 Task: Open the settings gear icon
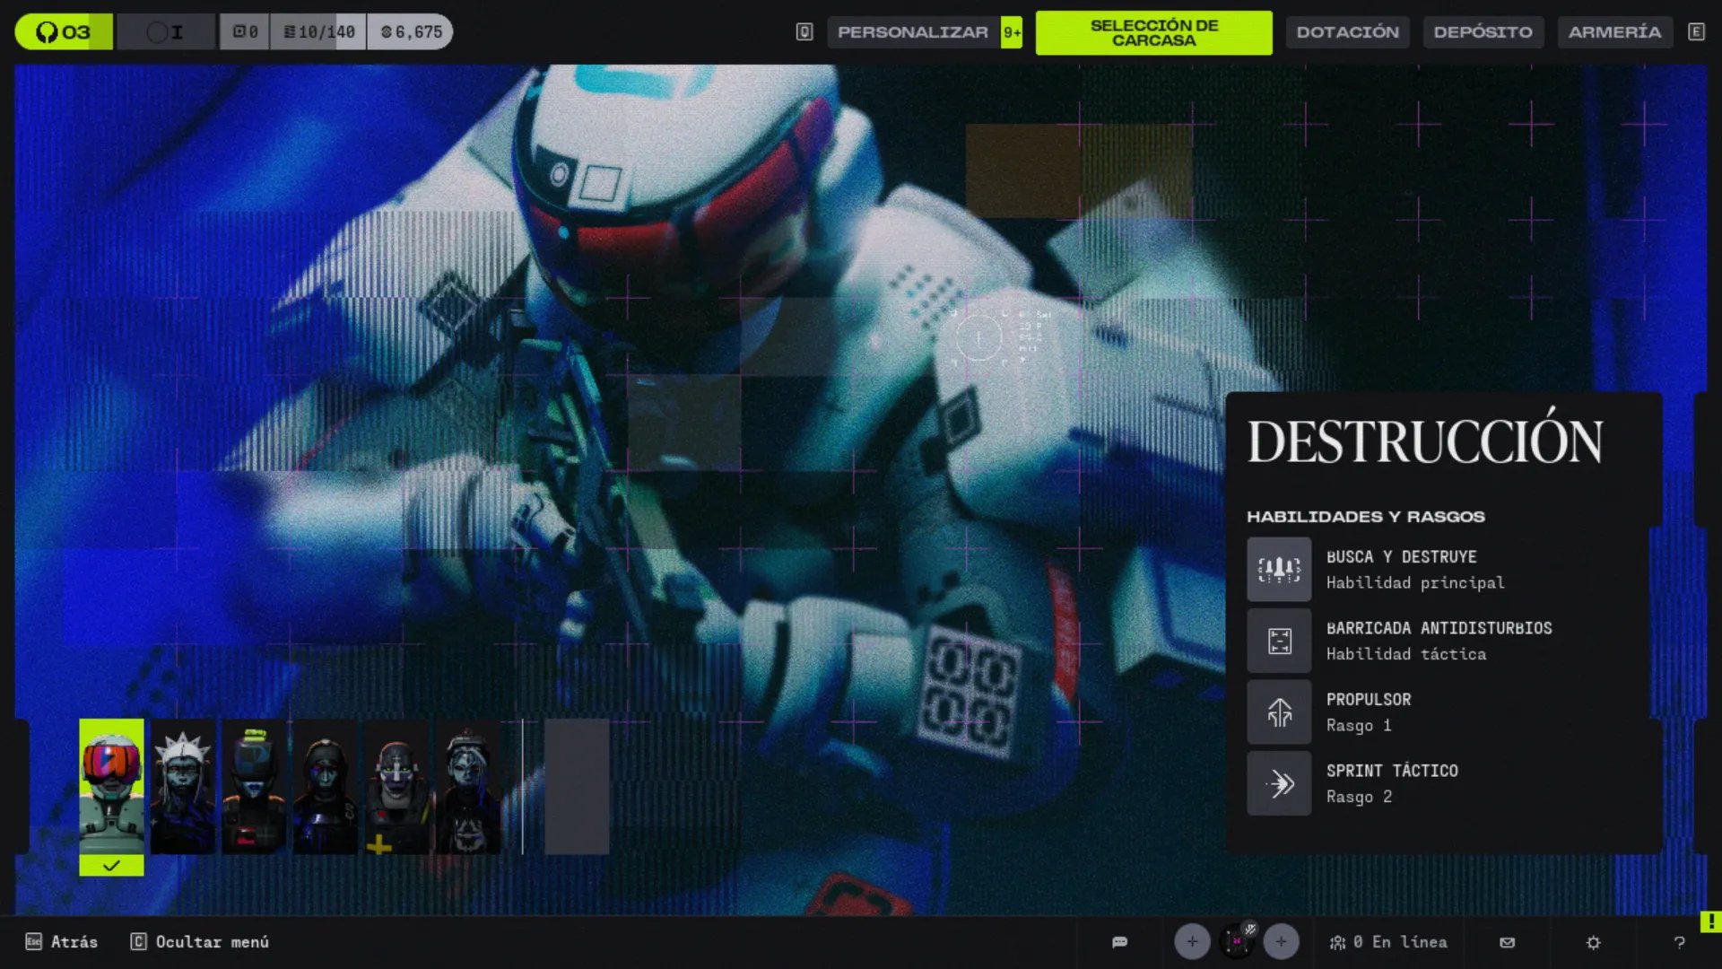(x=1593, y=942)
